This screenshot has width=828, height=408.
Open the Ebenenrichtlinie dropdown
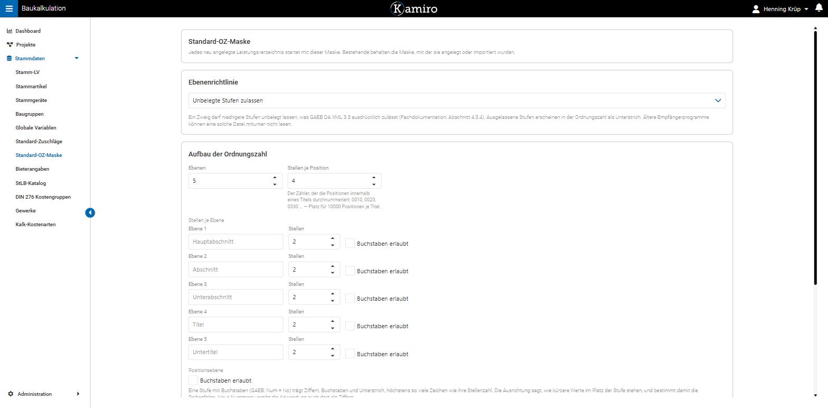(x=457, y=100)
